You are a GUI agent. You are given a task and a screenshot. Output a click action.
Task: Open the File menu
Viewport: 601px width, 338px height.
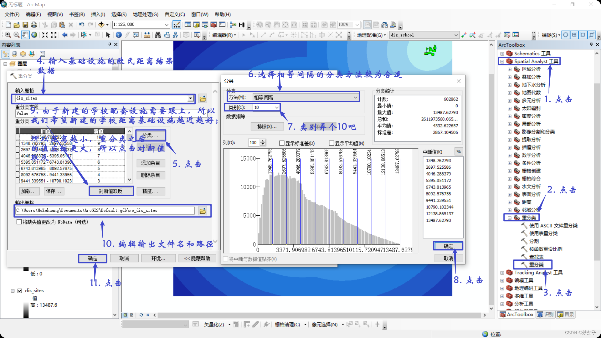[12, 14]
